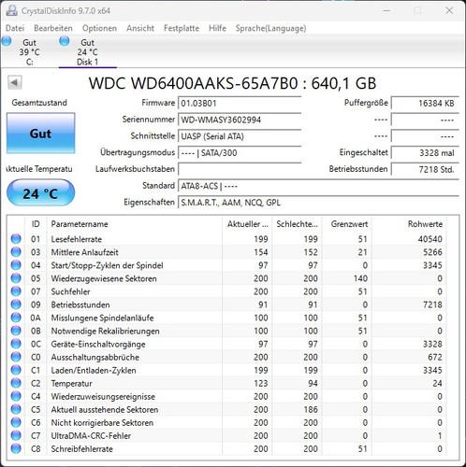Click the previous disk arrow button

[15, 83]
